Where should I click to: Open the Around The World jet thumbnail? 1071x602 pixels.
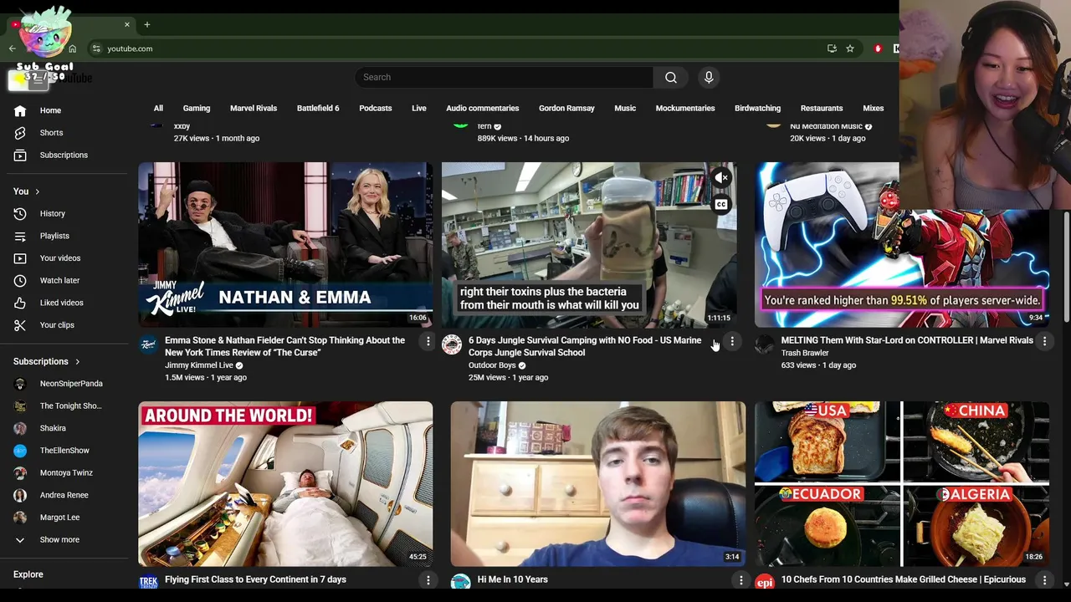(x=285, y=483)
